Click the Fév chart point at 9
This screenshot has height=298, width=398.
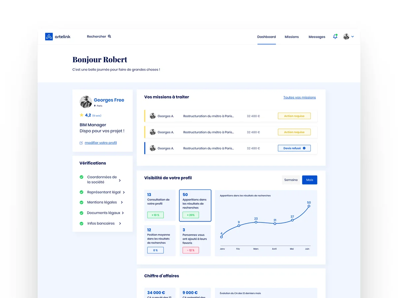[239, 226]
